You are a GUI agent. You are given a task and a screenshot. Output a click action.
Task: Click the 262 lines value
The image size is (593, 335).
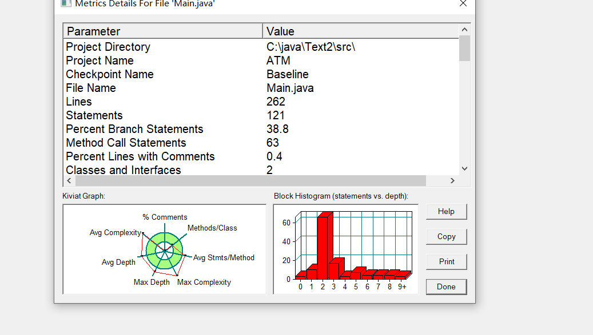coord(276,102)
